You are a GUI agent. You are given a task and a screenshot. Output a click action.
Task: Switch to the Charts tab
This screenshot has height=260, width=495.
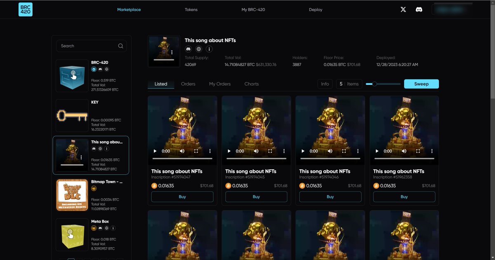(252, 84)
